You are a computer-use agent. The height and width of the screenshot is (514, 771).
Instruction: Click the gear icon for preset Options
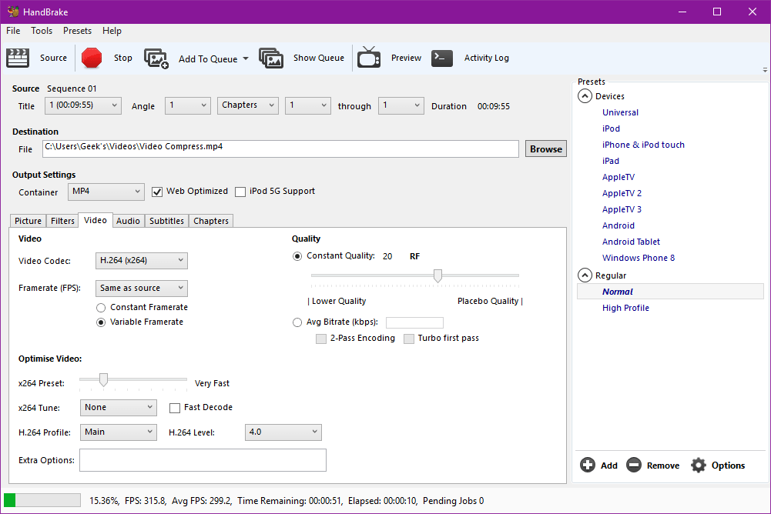tap(699, 465)
